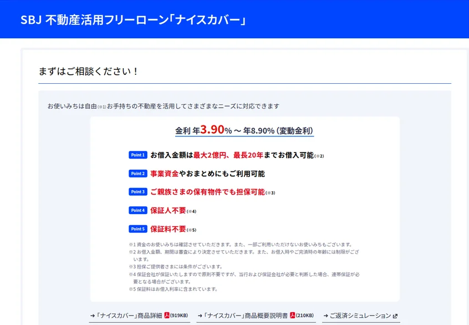
Task: Click the arrow icon before ご返済シミュレーション
Action: point(326,316)
